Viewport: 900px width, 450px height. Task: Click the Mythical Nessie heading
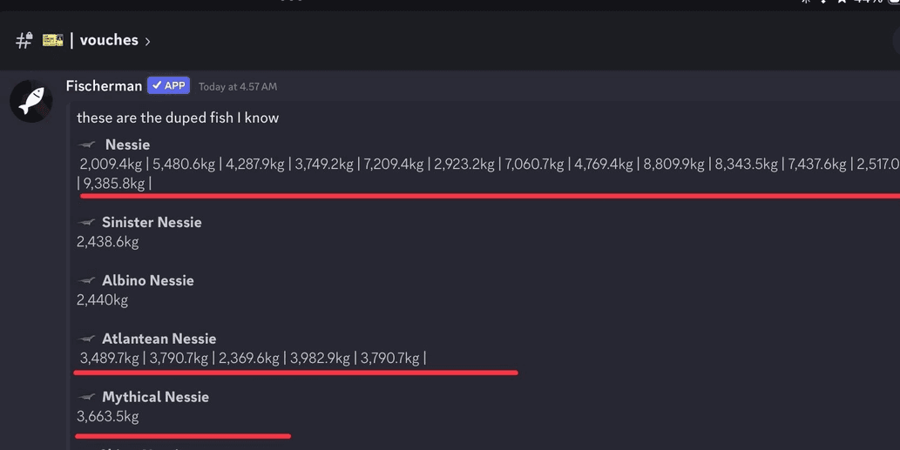coord(156,397)
